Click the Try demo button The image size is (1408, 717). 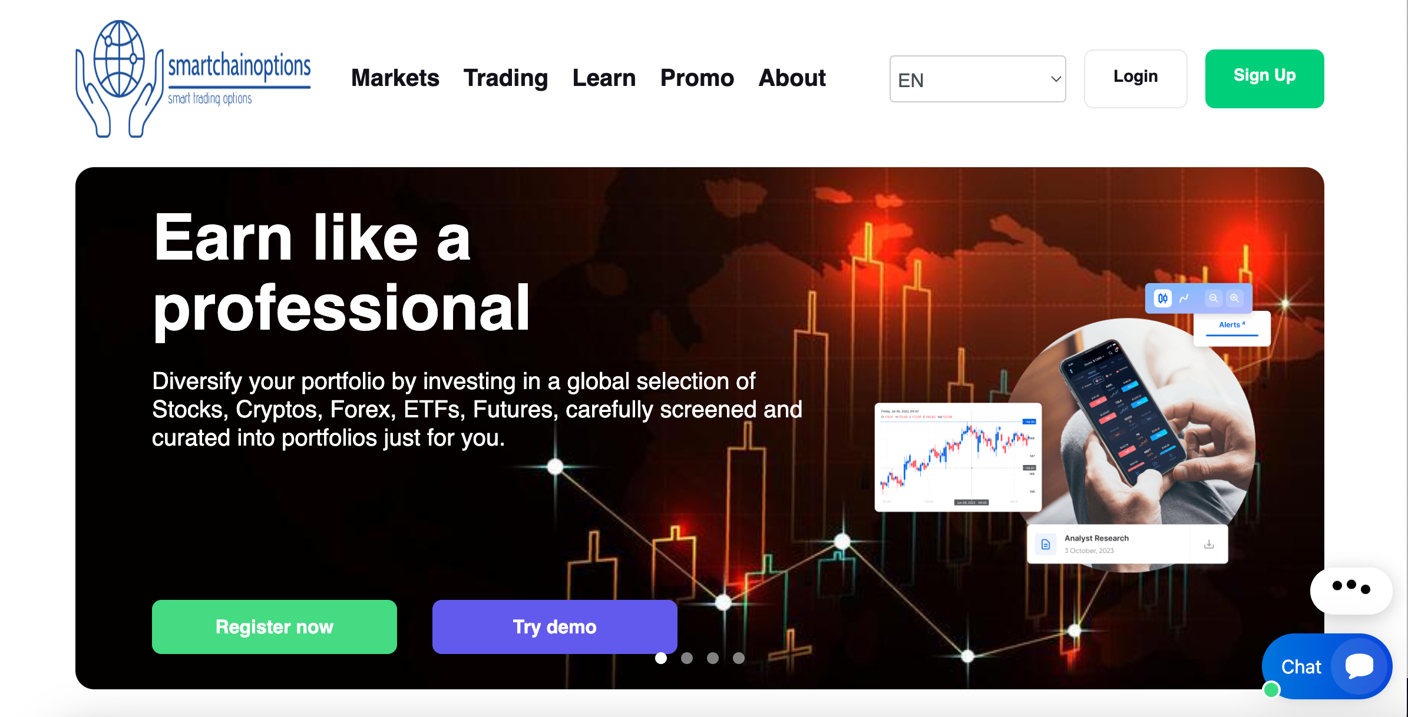[554, 627]
